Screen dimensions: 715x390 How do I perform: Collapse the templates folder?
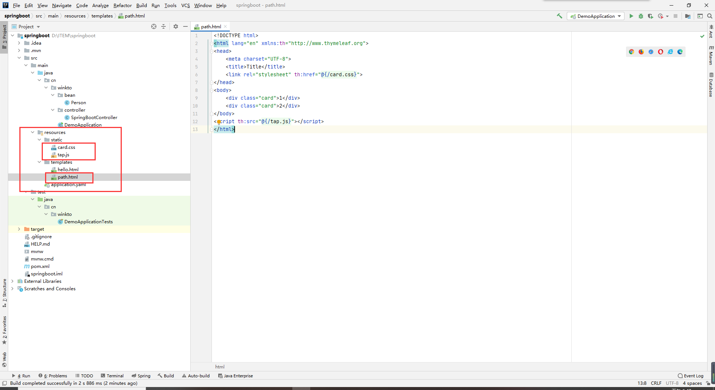click(x=39, y=162)
